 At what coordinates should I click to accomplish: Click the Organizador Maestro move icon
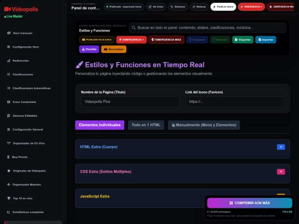pos(8,184)
